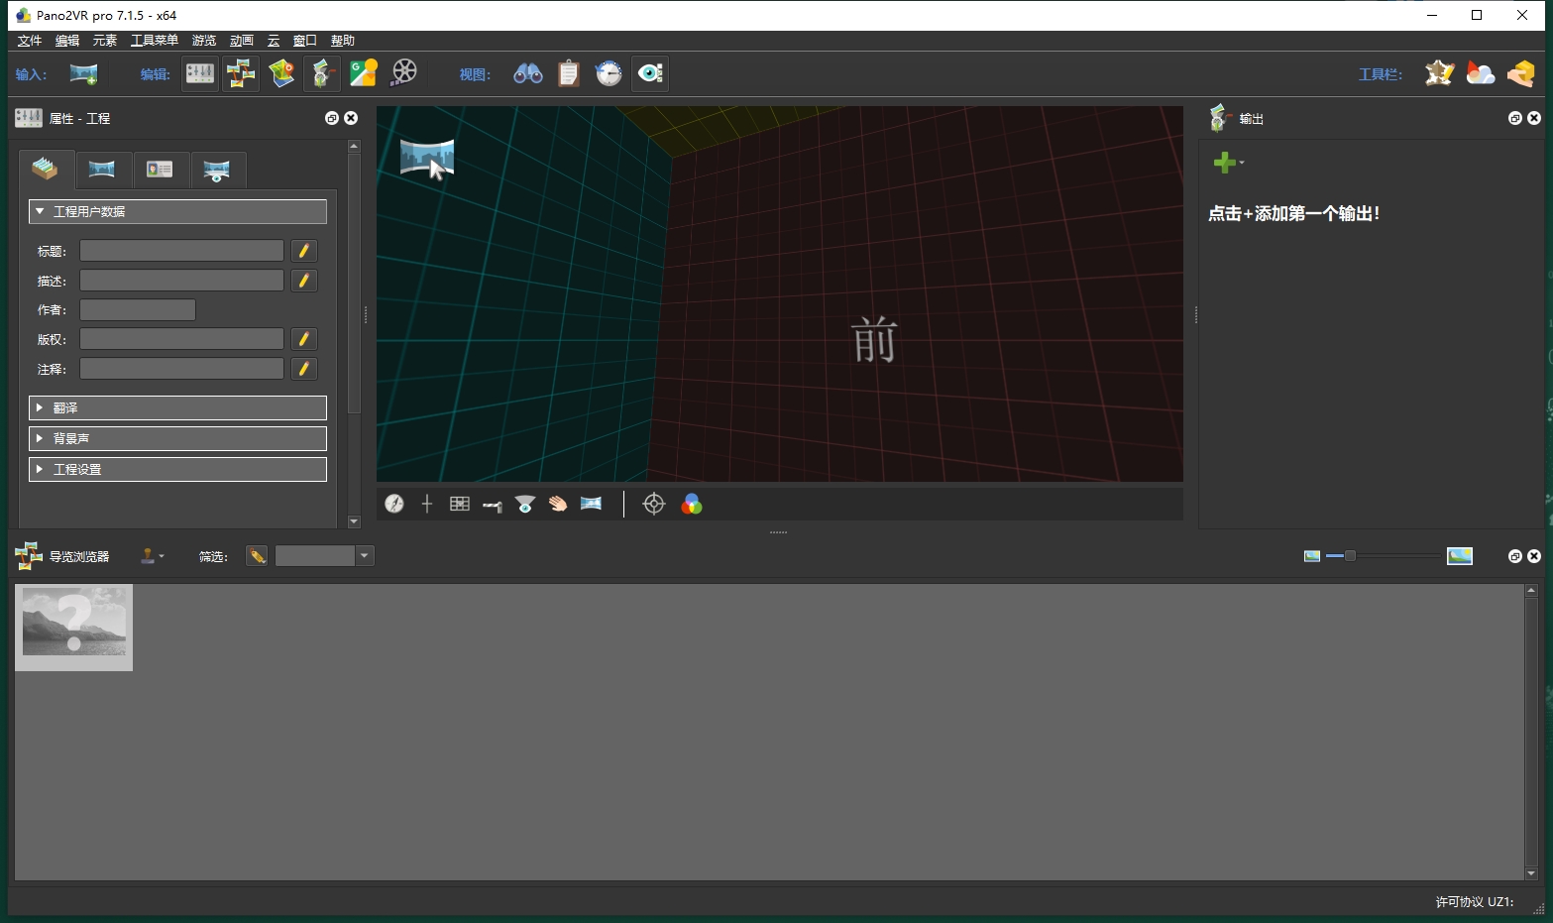Expand the 背景声 section
Screen dimensions: 1553x923
point(177,437)
